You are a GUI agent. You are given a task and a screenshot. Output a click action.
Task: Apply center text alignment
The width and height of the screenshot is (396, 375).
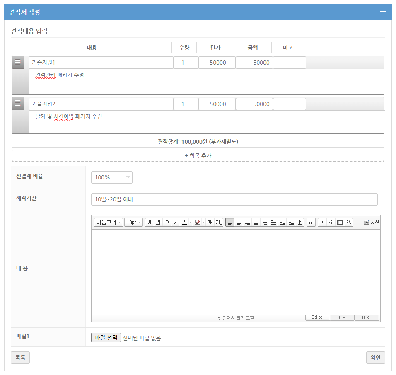(x=239, y=222)
